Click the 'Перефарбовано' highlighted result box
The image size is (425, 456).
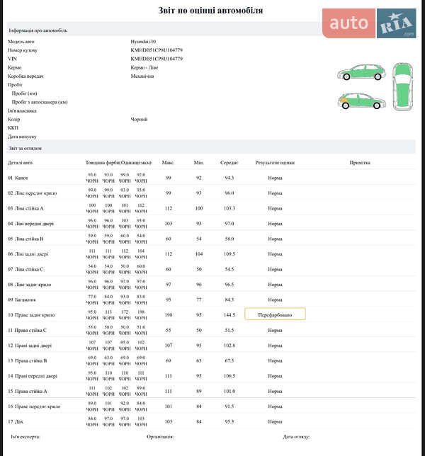(276, 314)
